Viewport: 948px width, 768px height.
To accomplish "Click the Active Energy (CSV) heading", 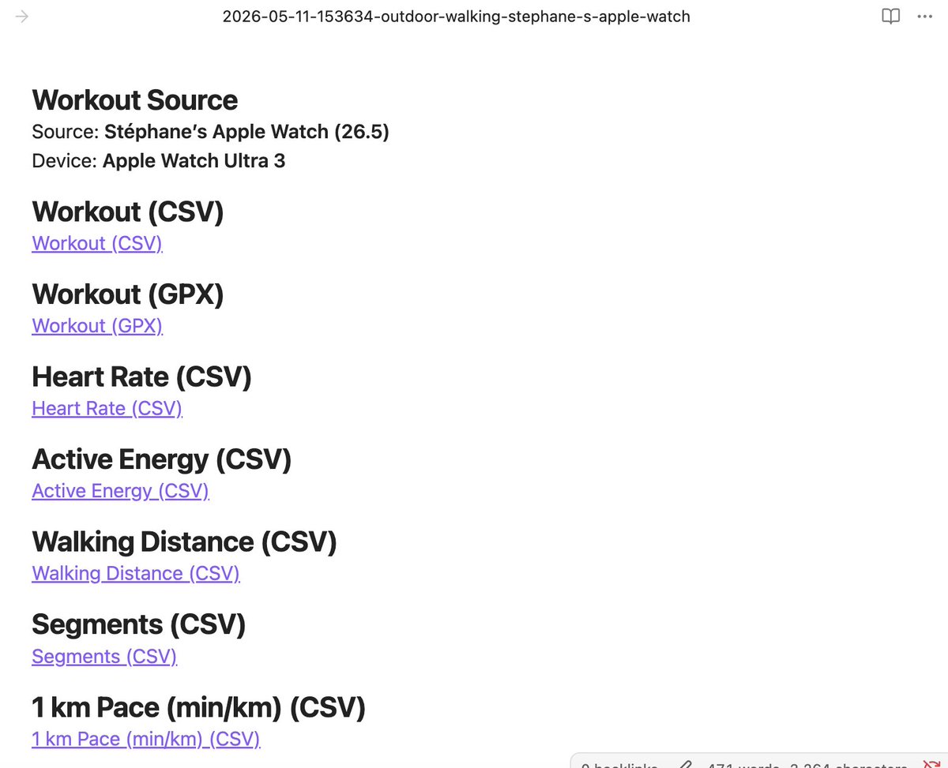I will [x=162, y=459].
